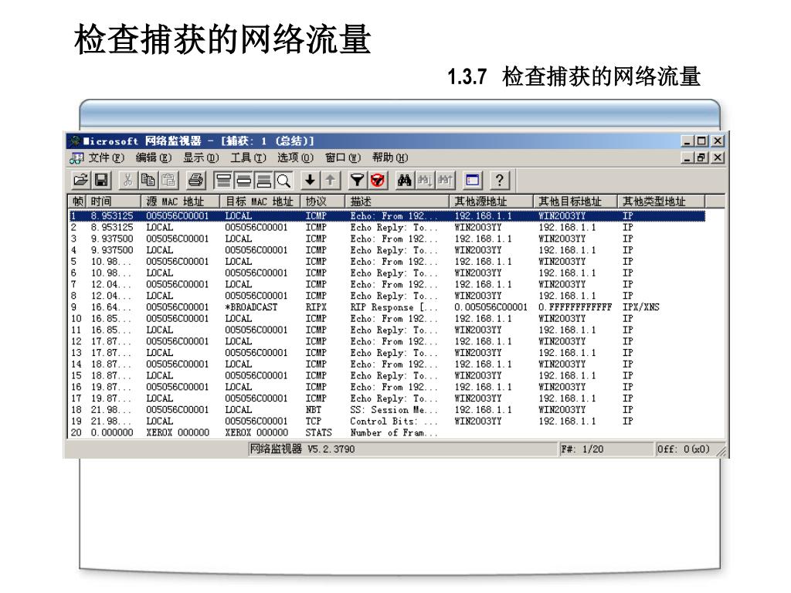Minimize the inner capture window
This screenshot has height=593, width=791.
coord(687,158)
